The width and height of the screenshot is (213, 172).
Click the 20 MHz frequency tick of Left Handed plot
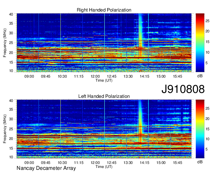(11, 139)
